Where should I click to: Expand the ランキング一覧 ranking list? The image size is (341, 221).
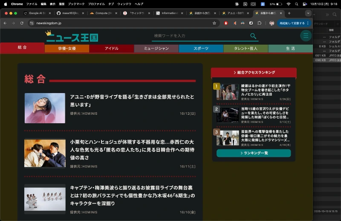(254, 153)
